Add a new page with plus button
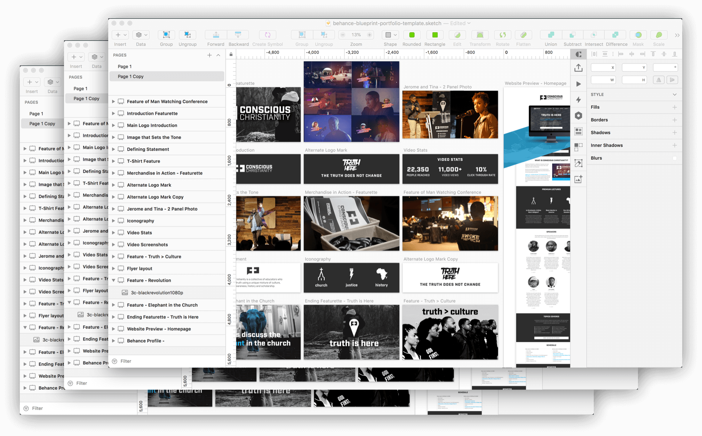The height and width of the screenshot is (436, 702). point(209,55)
